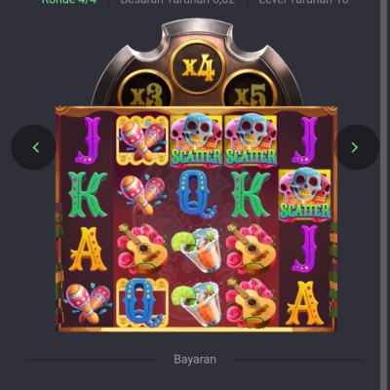Tap the gold-framed maracas symbol
This screenshot has width=390, height=390.
tap(142, 139)
